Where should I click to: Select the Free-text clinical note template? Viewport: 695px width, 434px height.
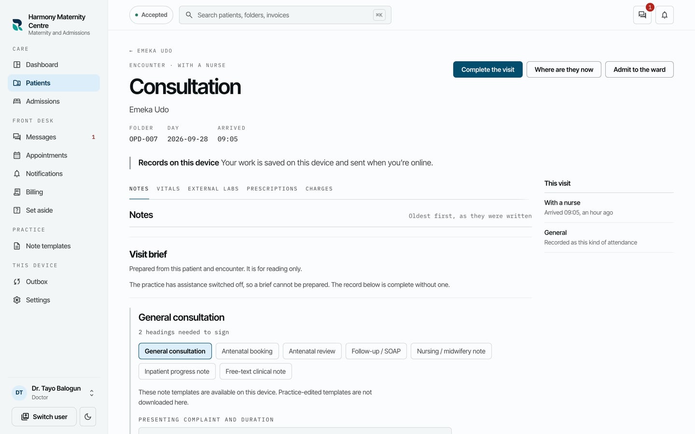pyautogui.click(x=255, y=371)
